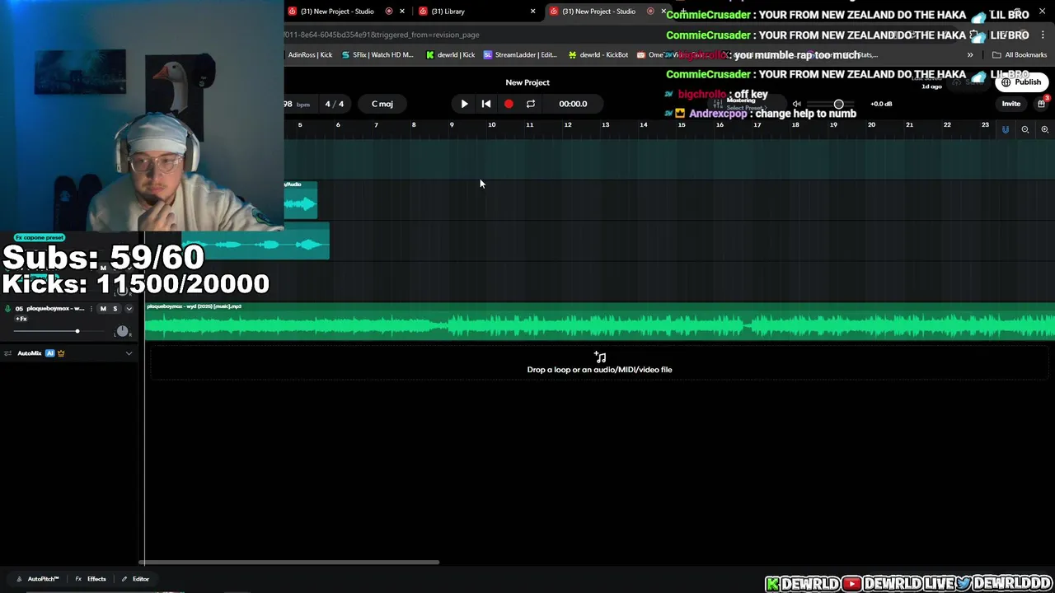Open AdinRoss | Kick bookmark

[x=310, y=55]
